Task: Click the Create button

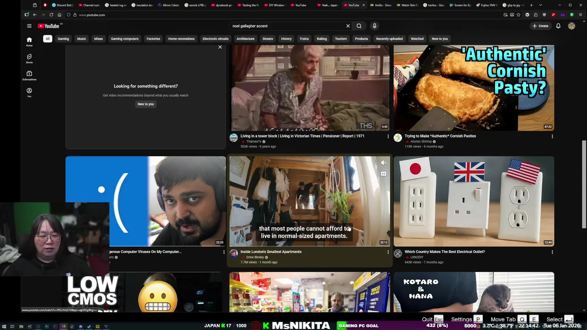Action: tap(541, 26)
